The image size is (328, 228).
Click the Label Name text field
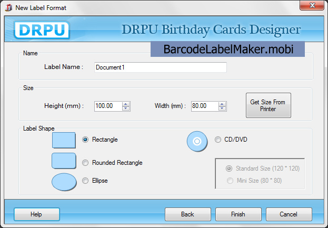click(161, 67)
